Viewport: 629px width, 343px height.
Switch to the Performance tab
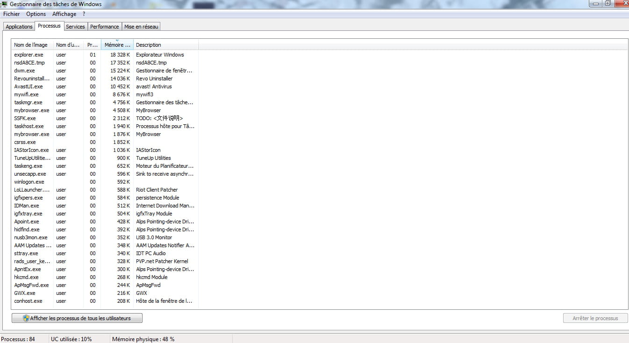point(105,27)
